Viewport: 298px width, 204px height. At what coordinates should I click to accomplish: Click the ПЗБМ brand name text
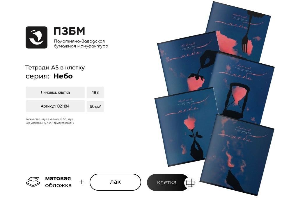click(69, 31)
